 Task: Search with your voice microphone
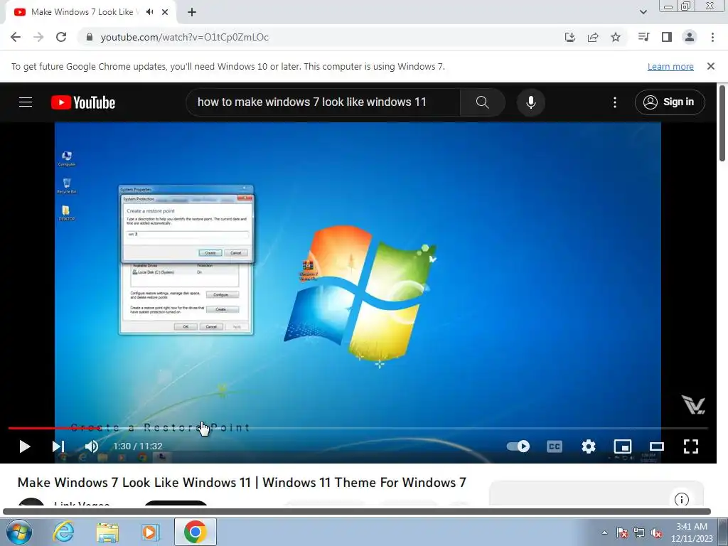(x=530, y=102)
